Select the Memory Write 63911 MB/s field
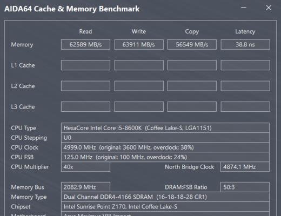Viewport: 281px width, 216px height. point(139,44)
